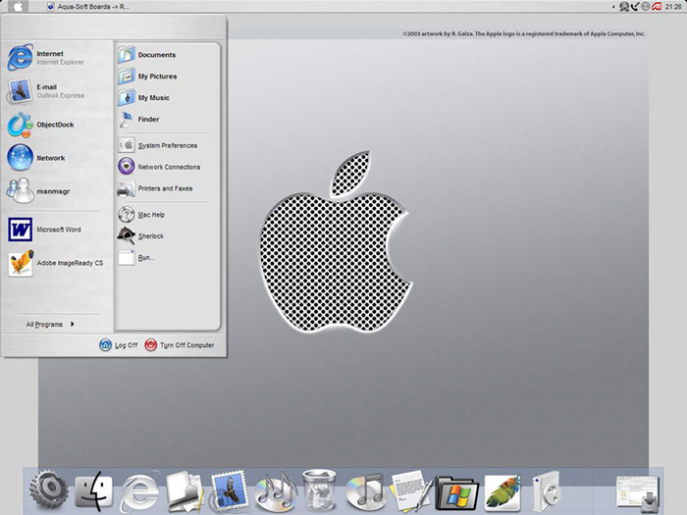Image resolution: width=687 pixels, height=515 pixels.
Task: Open Printers and Faxes
Action: 155,188
